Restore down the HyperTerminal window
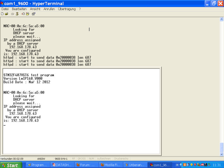This screenshot has height=168, width=224. (214, 3)
